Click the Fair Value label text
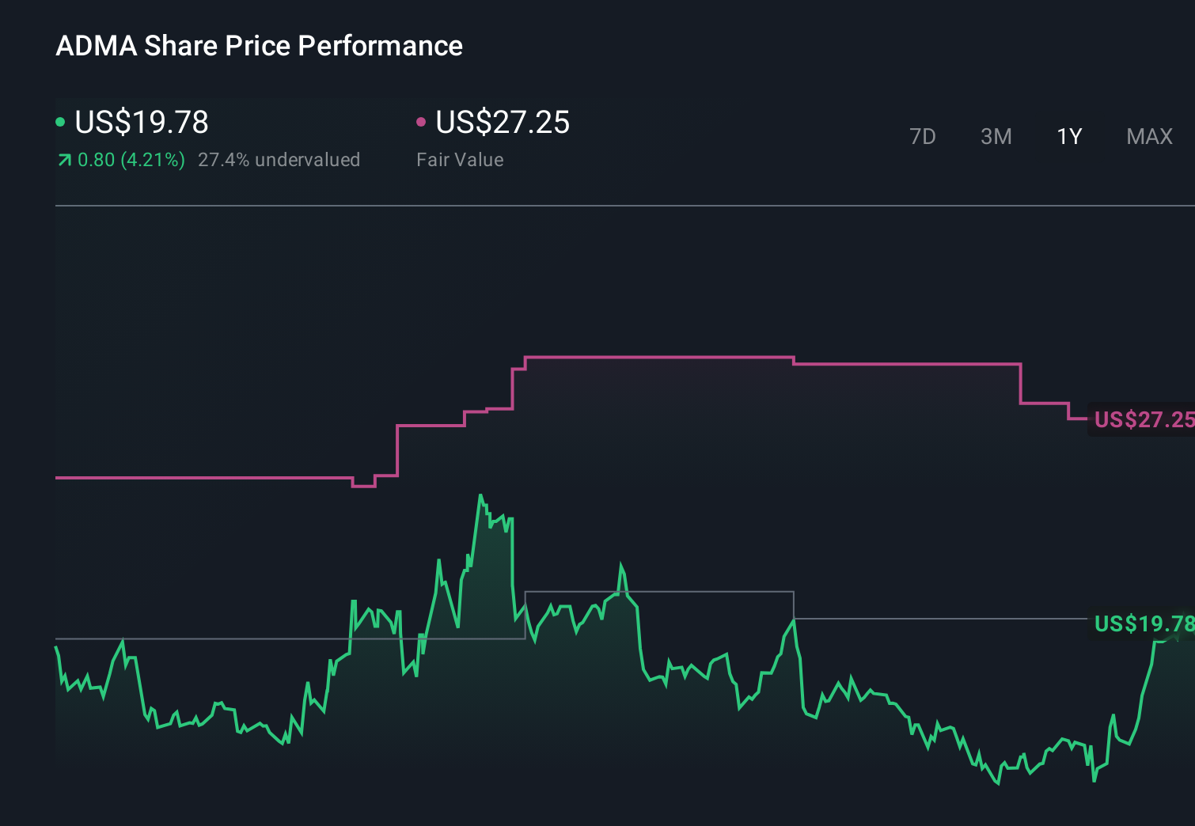Image resolution: width=1195 pixels, height=826 pixels. coord(459,160)
